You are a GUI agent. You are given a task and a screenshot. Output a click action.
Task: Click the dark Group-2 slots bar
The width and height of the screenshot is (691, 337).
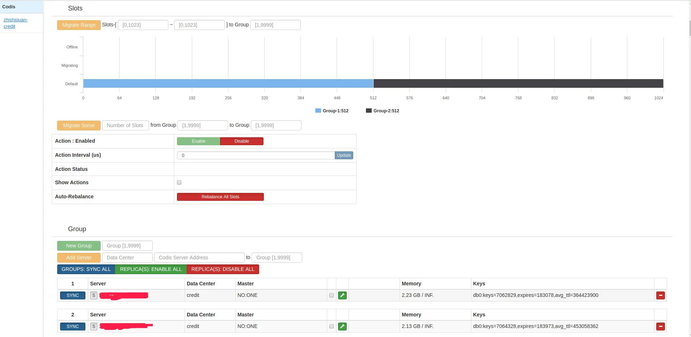(518, 83)
